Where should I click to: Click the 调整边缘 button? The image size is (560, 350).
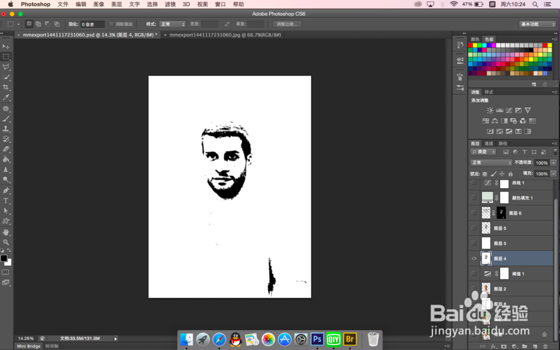287,24
